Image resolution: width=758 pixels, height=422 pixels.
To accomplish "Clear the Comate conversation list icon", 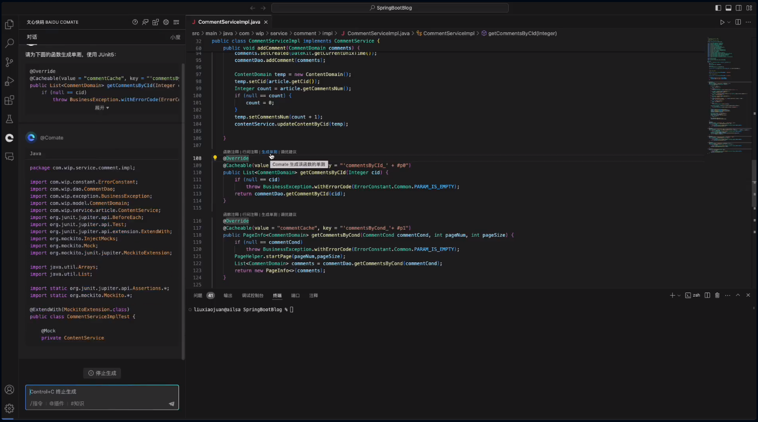I will tap(176, 22).
